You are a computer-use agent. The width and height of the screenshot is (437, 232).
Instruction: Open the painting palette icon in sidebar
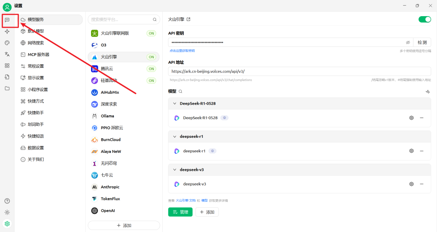click(7, 43)
